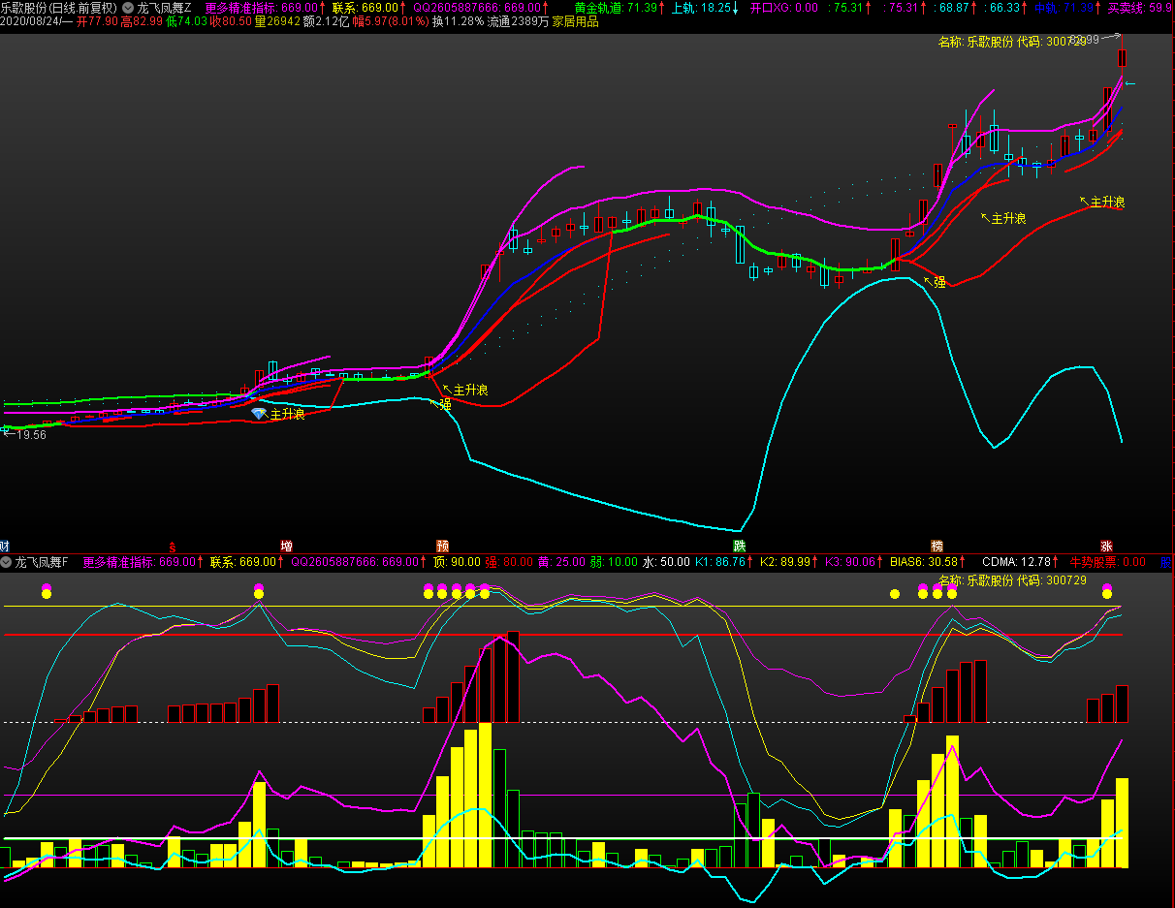Click the 主升浪 label beside the diamond
The height and width of the screenshot is (908, 1175).
coord(287,414)
